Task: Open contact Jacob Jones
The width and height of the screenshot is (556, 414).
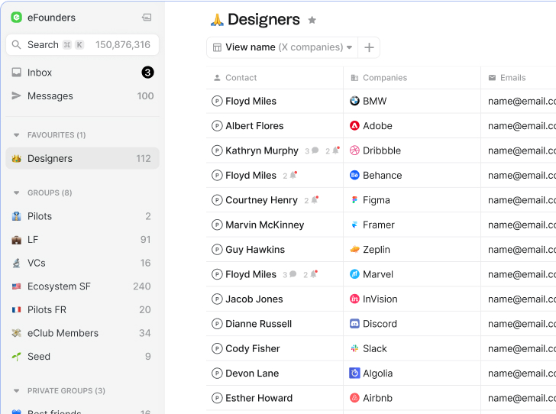Action: tap(254, 299)
